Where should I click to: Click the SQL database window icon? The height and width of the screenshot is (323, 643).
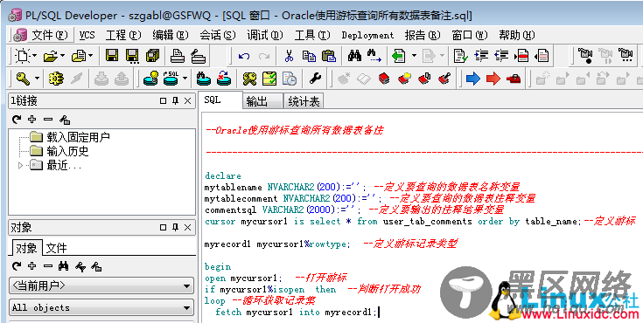click(171, 78)
